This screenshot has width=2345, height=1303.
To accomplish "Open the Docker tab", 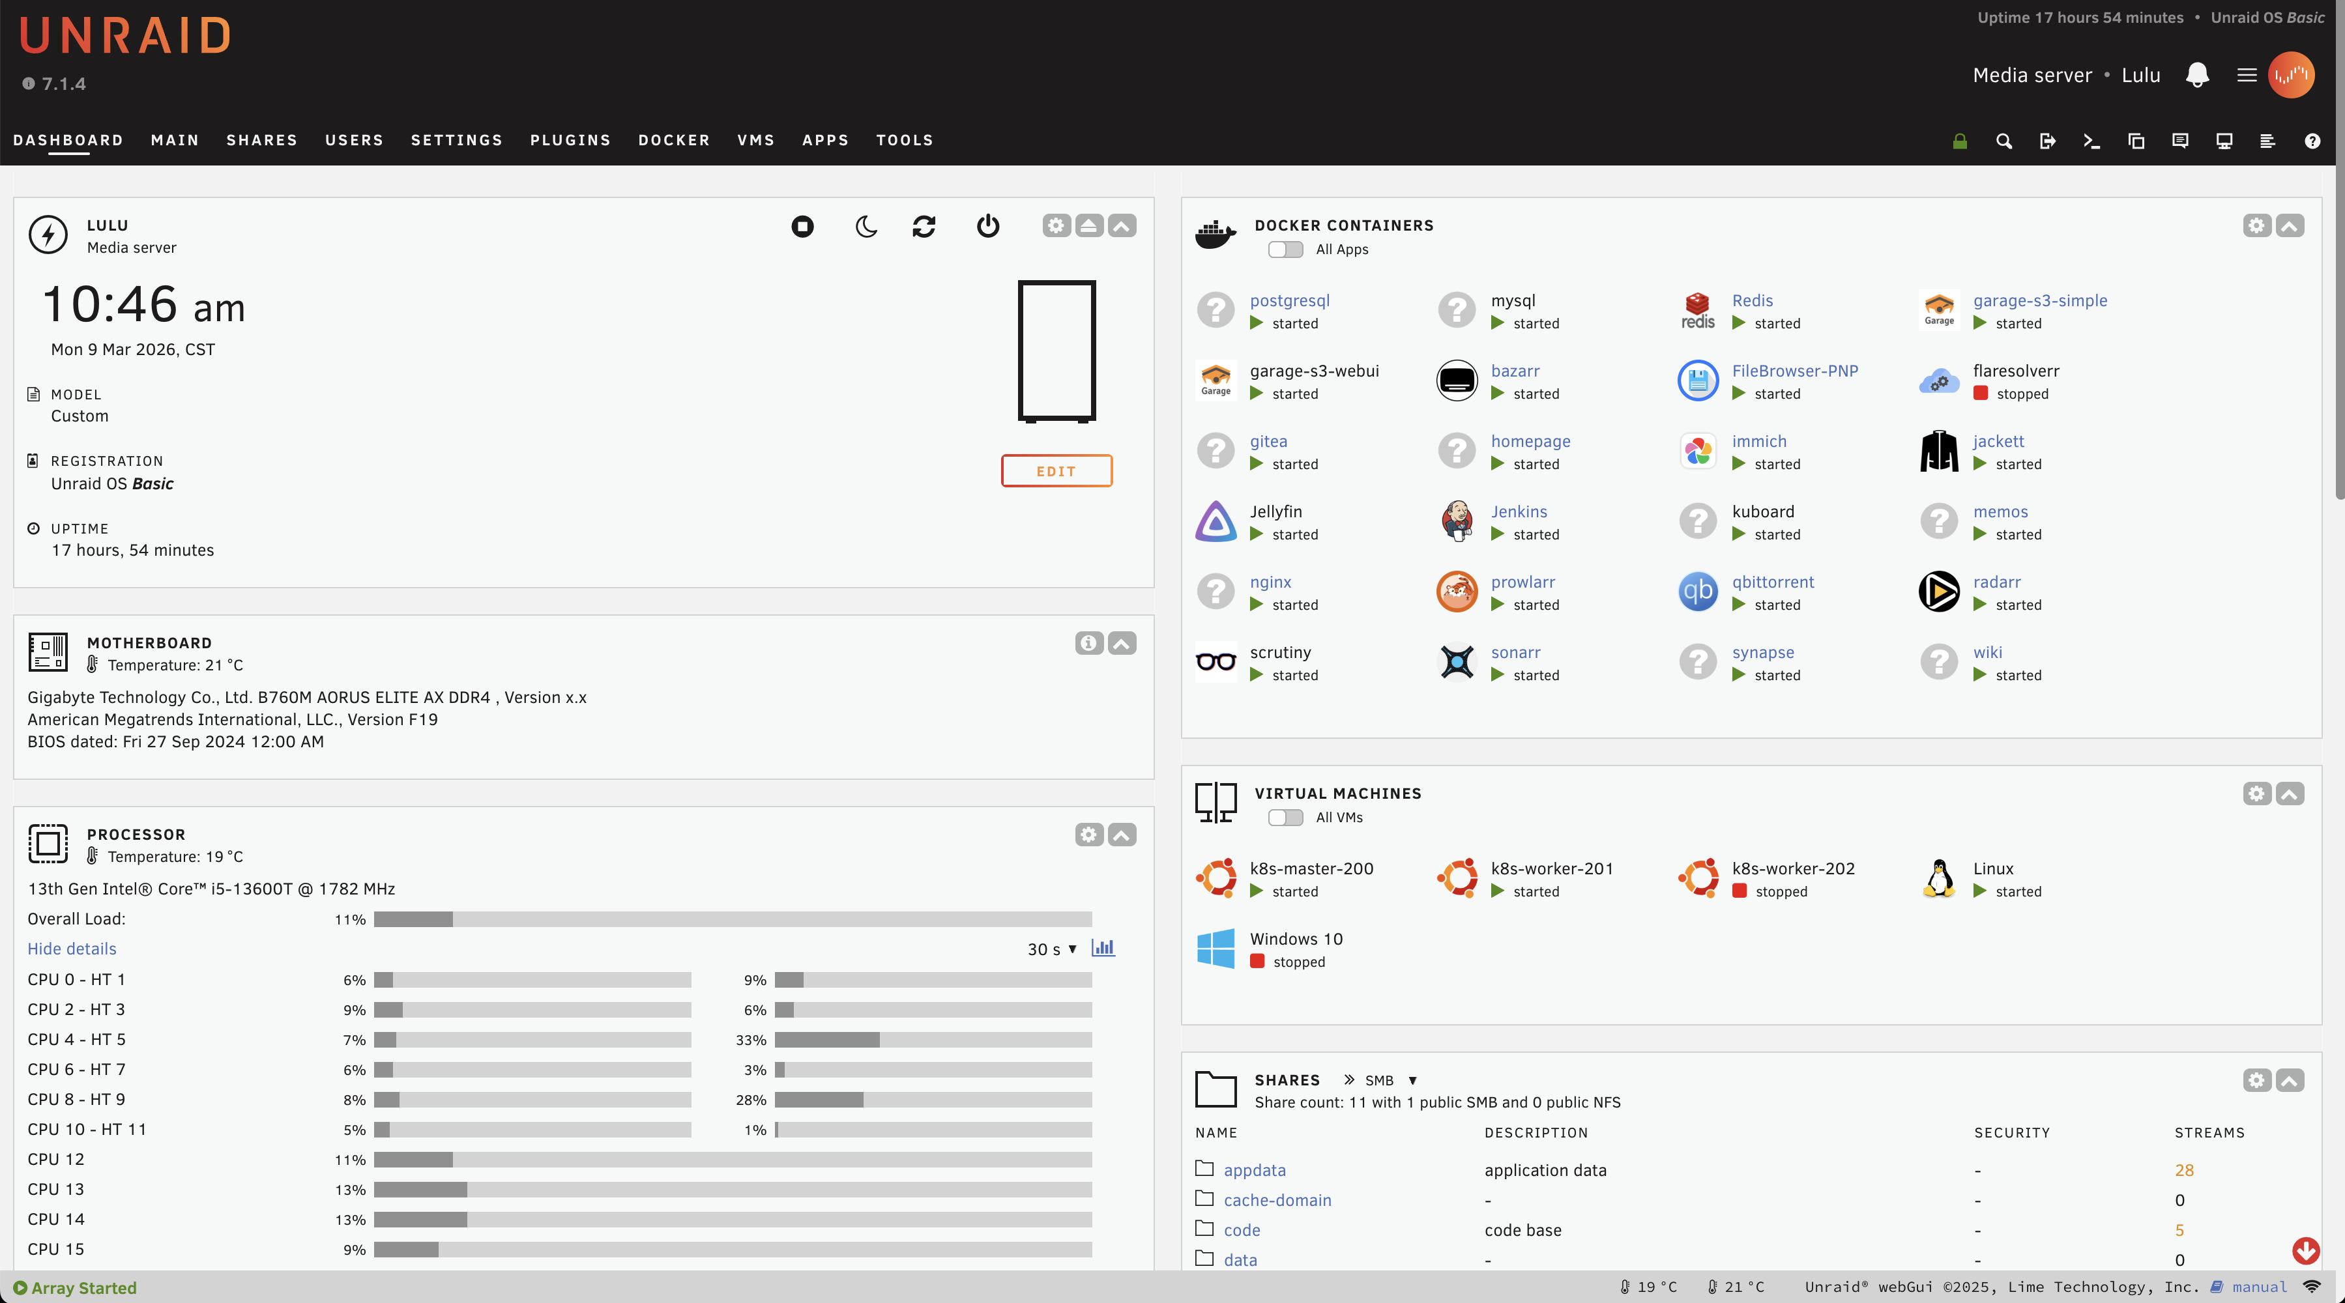I will click(674, 140).
